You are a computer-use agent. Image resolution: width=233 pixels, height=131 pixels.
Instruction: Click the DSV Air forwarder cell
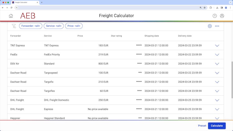[x=15, y=64]
